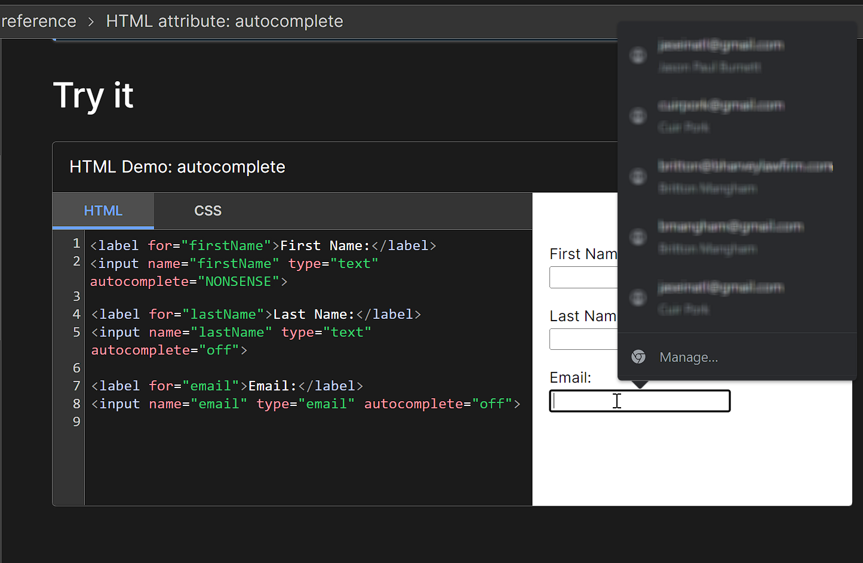Click the Chrome logo beside Manage option
The image size is (863, 563).
(x=638, y=356)
